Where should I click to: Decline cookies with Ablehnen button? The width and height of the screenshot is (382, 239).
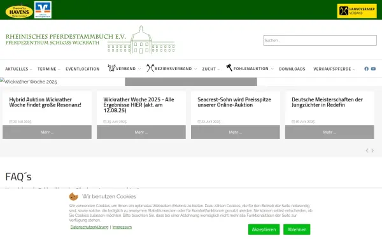(297, 229)
